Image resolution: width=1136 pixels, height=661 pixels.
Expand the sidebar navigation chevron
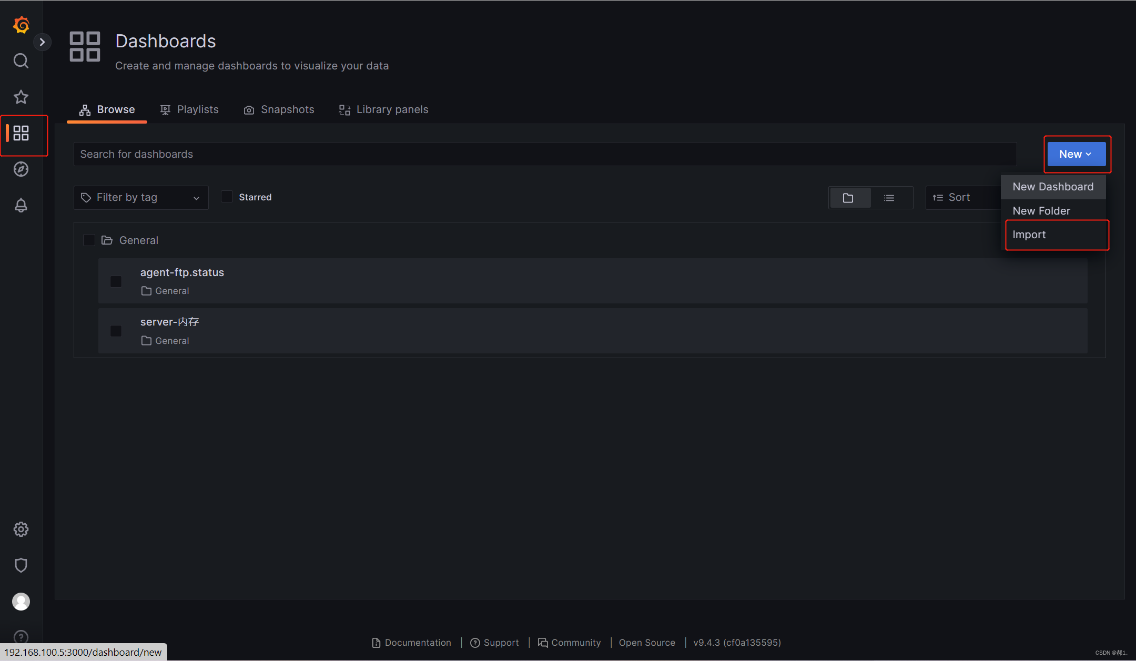(x=42, y=42)
